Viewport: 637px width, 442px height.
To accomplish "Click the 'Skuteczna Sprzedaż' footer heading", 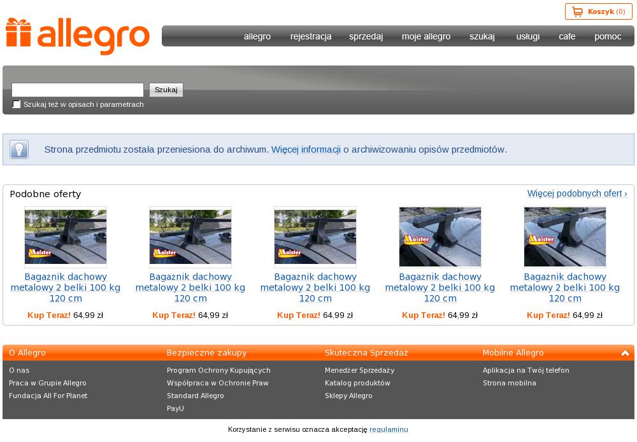I will 366,353.
